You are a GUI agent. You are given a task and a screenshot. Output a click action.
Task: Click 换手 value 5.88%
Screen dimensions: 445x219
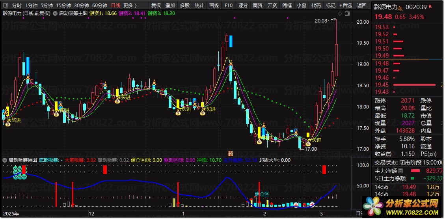coord(407,139)
